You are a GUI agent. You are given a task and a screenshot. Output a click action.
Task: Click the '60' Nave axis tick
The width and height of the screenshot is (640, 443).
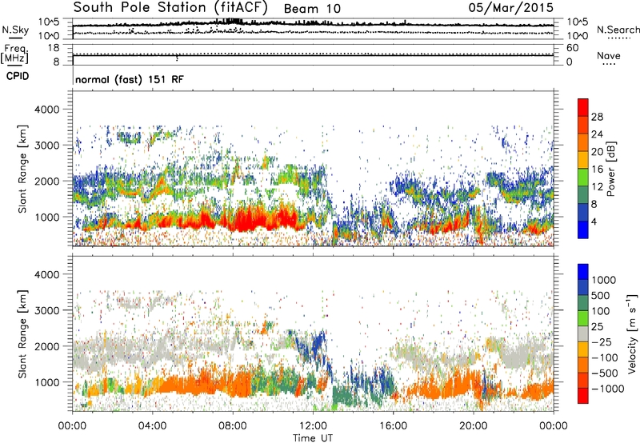pyautogui.click(x=573, y=48)
